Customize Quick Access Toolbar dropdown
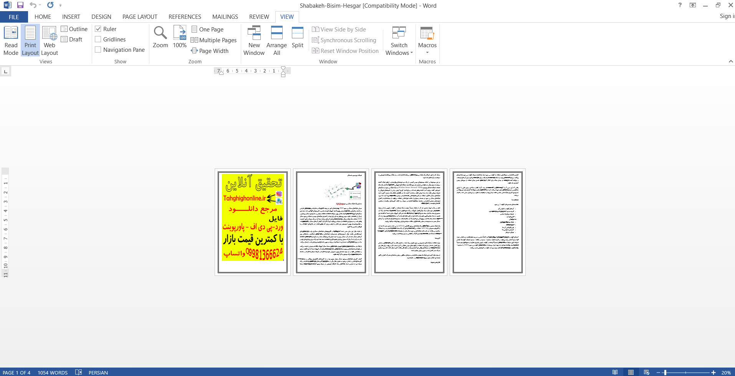This screenshot has height=376, width=735. coord(60,5)
